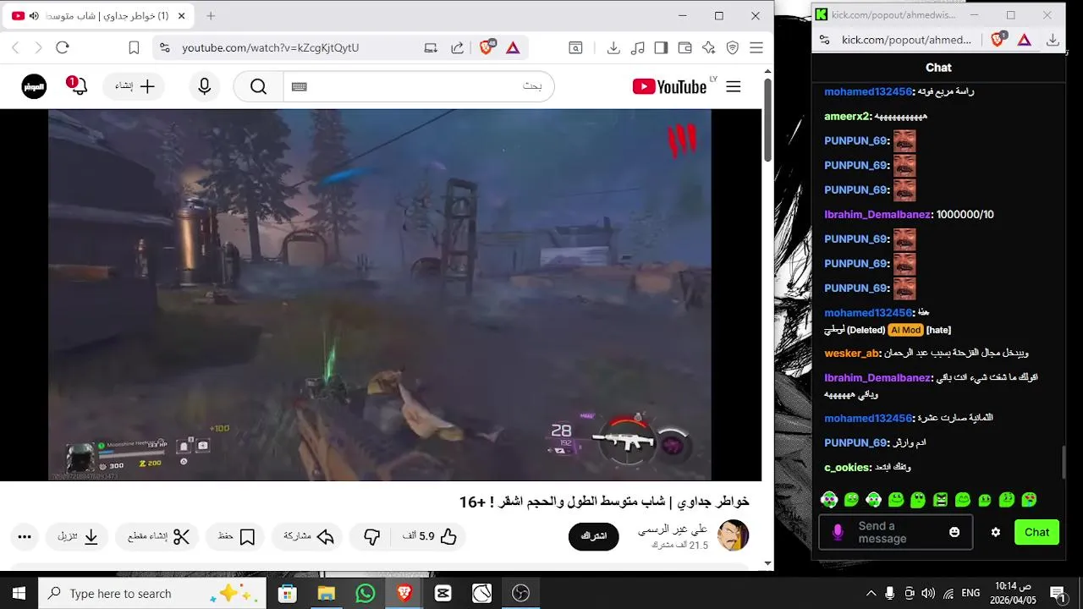1083x609 pixels.
Task: Open the YouTube account avatar menu
Action: [x=34, y=86]
